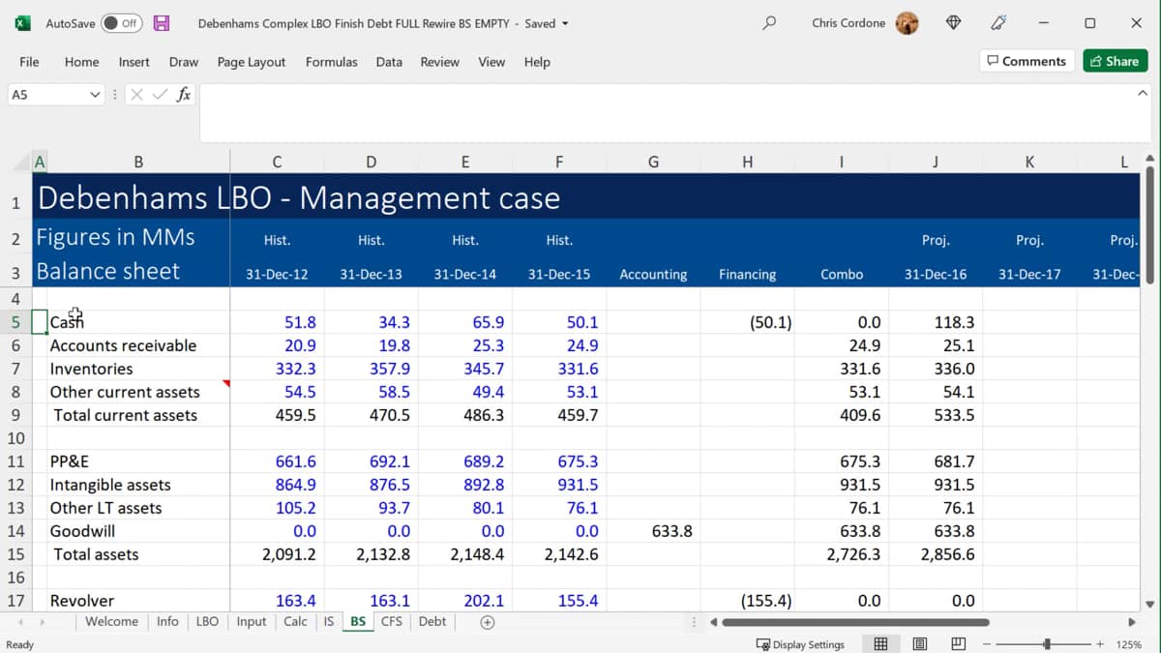Switch to the Welcome sheet tab
The height and width of the screenshot is (653, 1161).
tap(111, 622)
